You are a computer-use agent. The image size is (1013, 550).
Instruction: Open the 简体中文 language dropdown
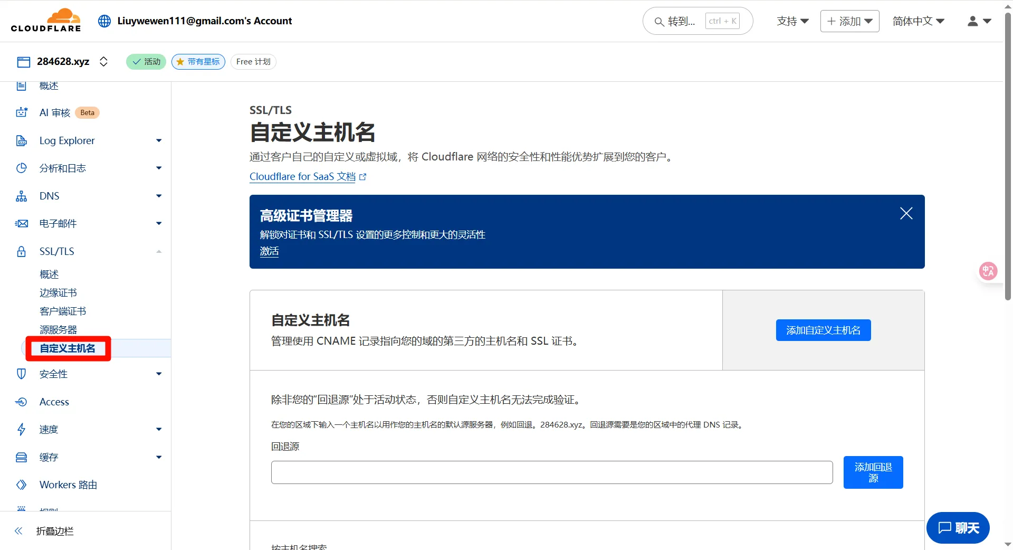(x=918, y=21)
